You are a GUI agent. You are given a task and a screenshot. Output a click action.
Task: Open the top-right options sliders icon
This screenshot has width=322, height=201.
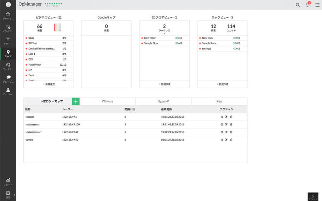tap(317, 5)
